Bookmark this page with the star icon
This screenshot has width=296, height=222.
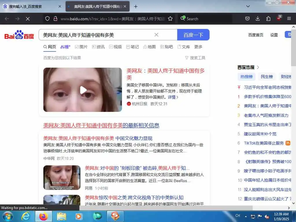point(170,18)
